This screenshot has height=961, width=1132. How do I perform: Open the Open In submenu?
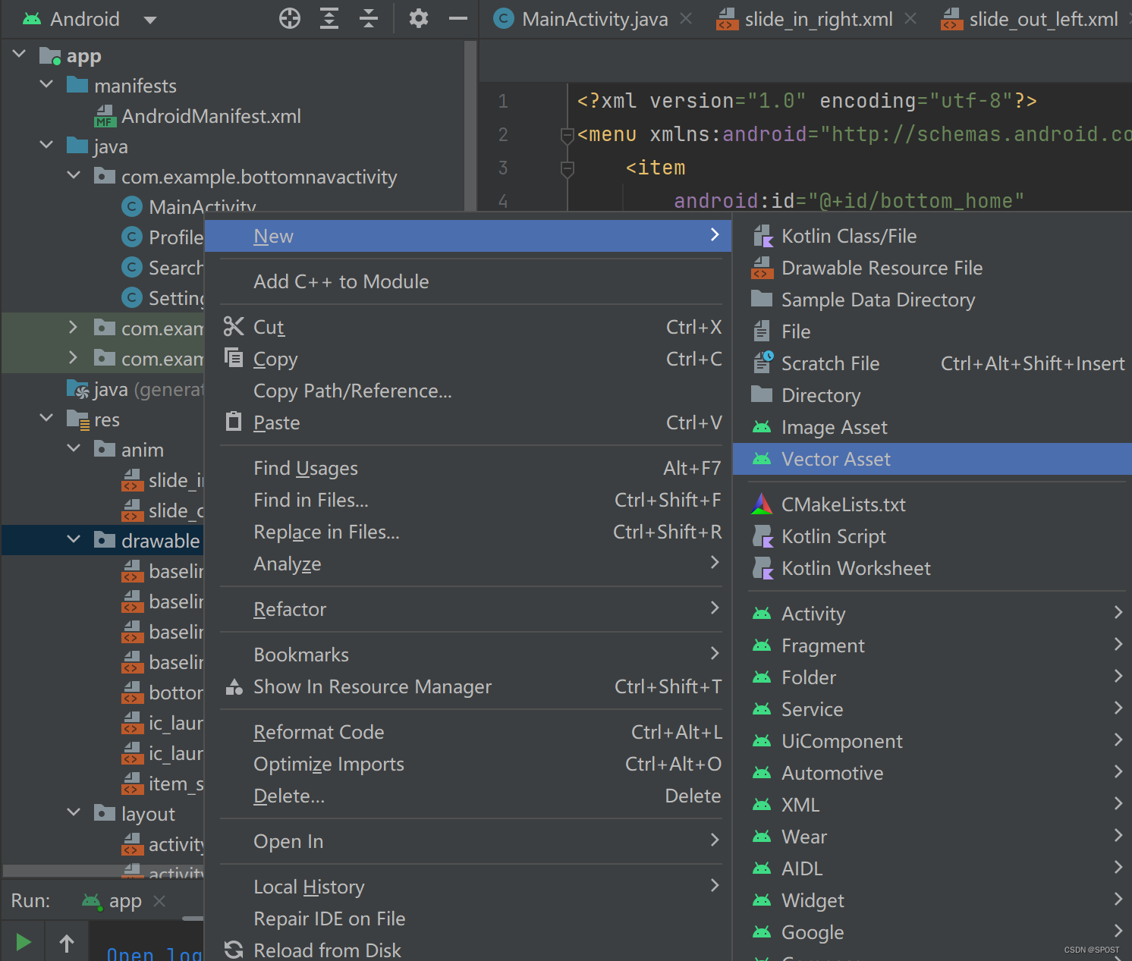pyautogui.click(x=468, y=841)
